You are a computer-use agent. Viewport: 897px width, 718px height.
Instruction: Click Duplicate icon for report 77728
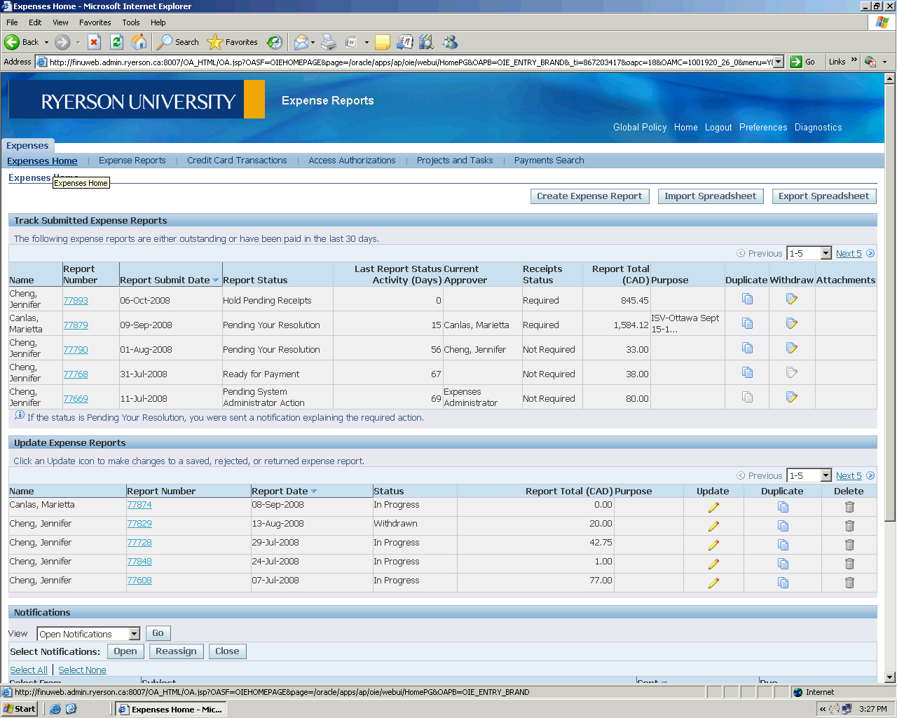[783, 545]
